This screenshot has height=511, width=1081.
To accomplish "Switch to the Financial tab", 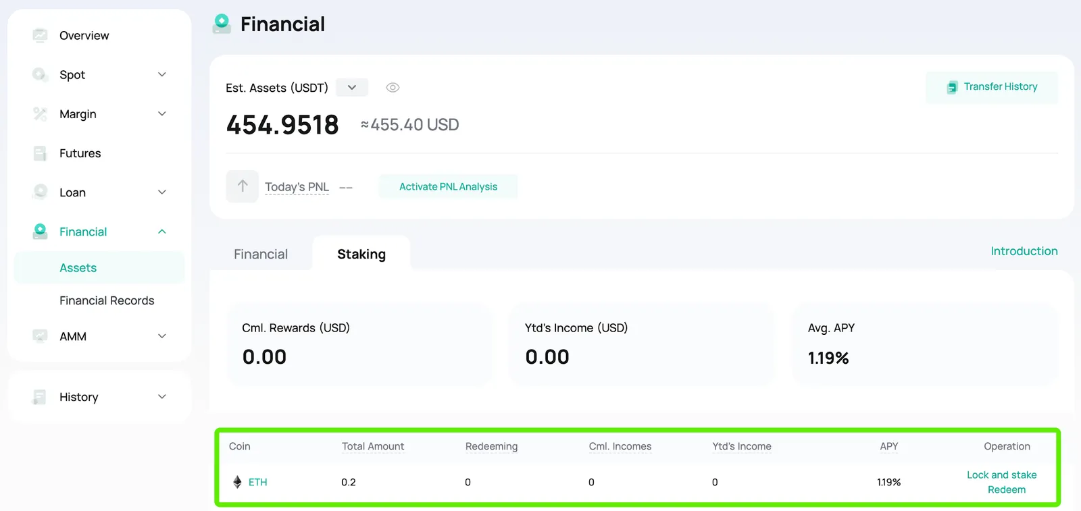I will pos(261,254).
